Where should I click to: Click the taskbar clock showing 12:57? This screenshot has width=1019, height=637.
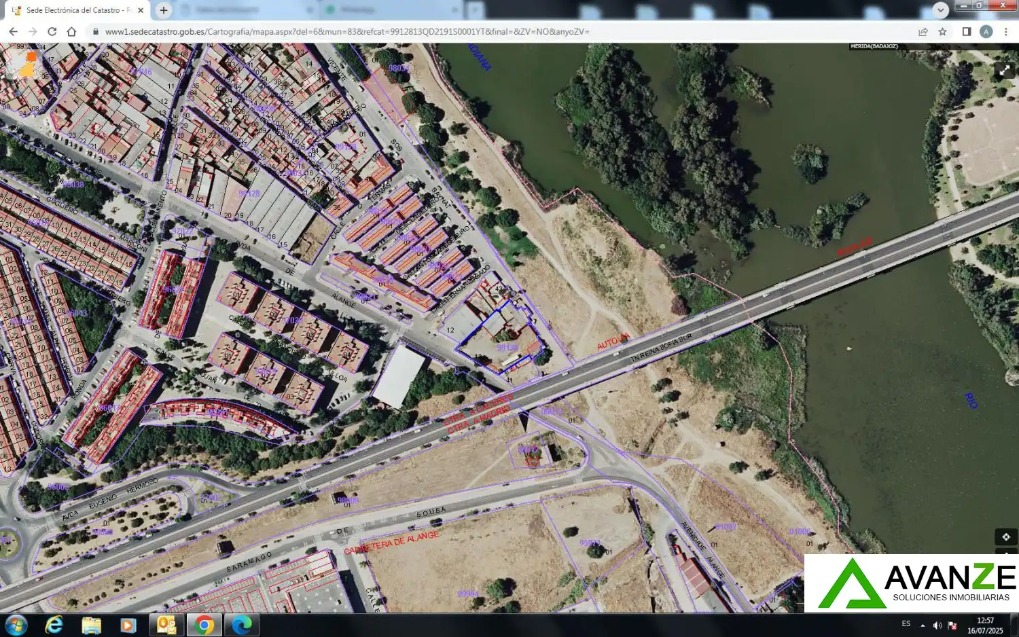click(x=985, y=625)
